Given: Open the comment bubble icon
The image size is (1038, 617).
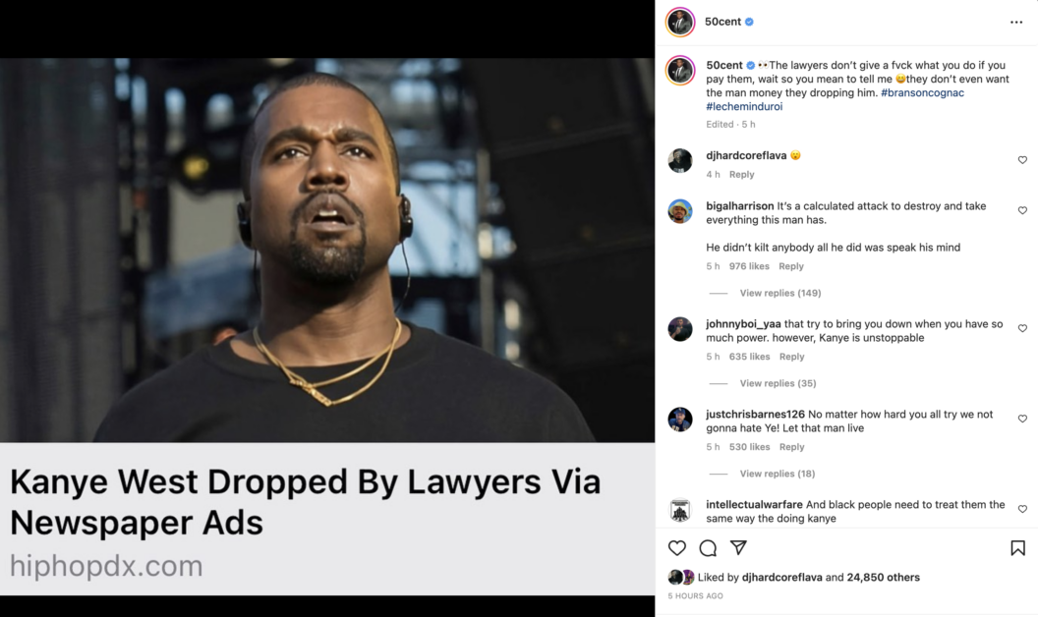Looking at the screenshot, I should tap(708, 548).
